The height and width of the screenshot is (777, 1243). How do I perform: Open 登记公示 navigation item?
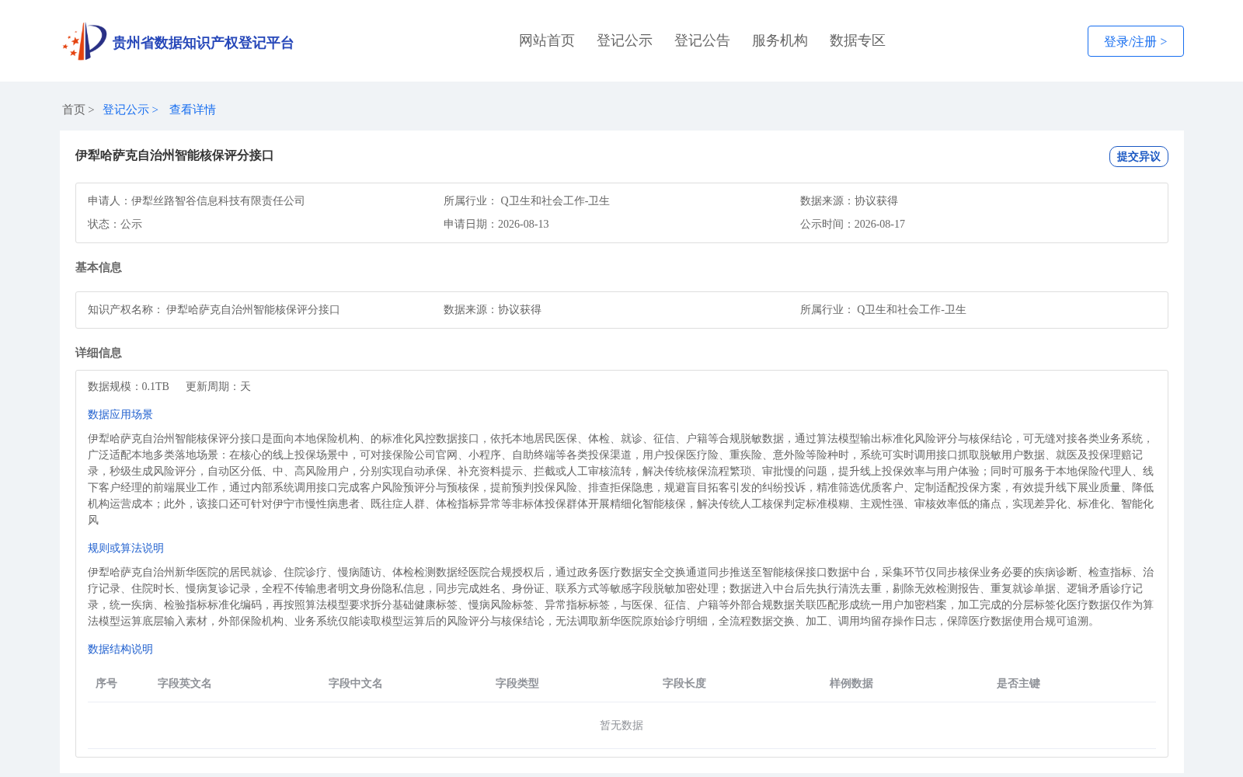point(625,40)
